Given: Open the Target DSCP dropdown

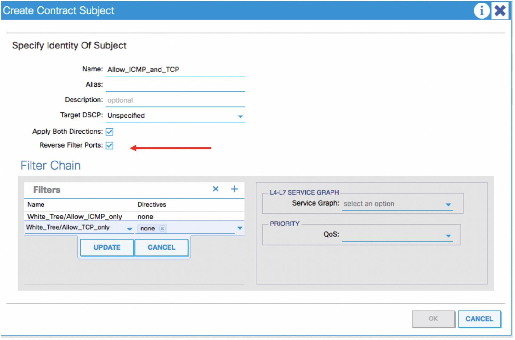Looking at the screenshot, I should click(240, 116).
